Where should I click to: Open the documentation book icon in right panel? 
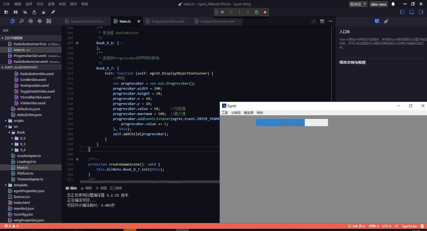click(377, 21)
